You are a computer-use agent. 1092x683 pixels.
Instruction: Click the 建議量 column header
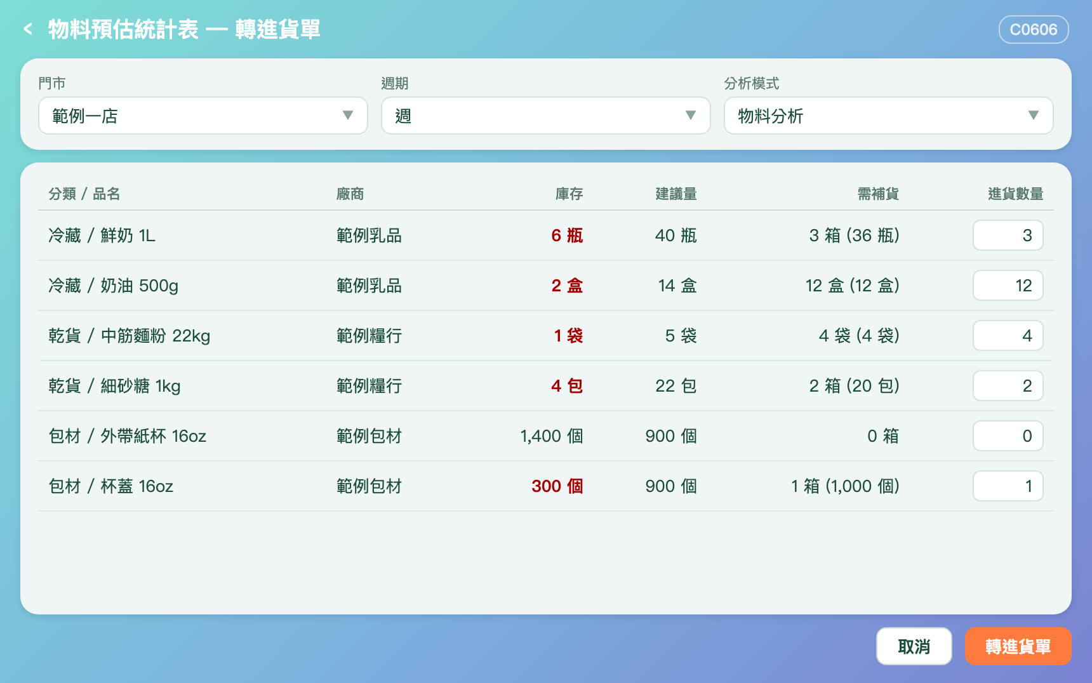(x=676, y=194)
